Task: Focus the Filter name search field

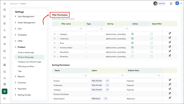Action: 69,29
